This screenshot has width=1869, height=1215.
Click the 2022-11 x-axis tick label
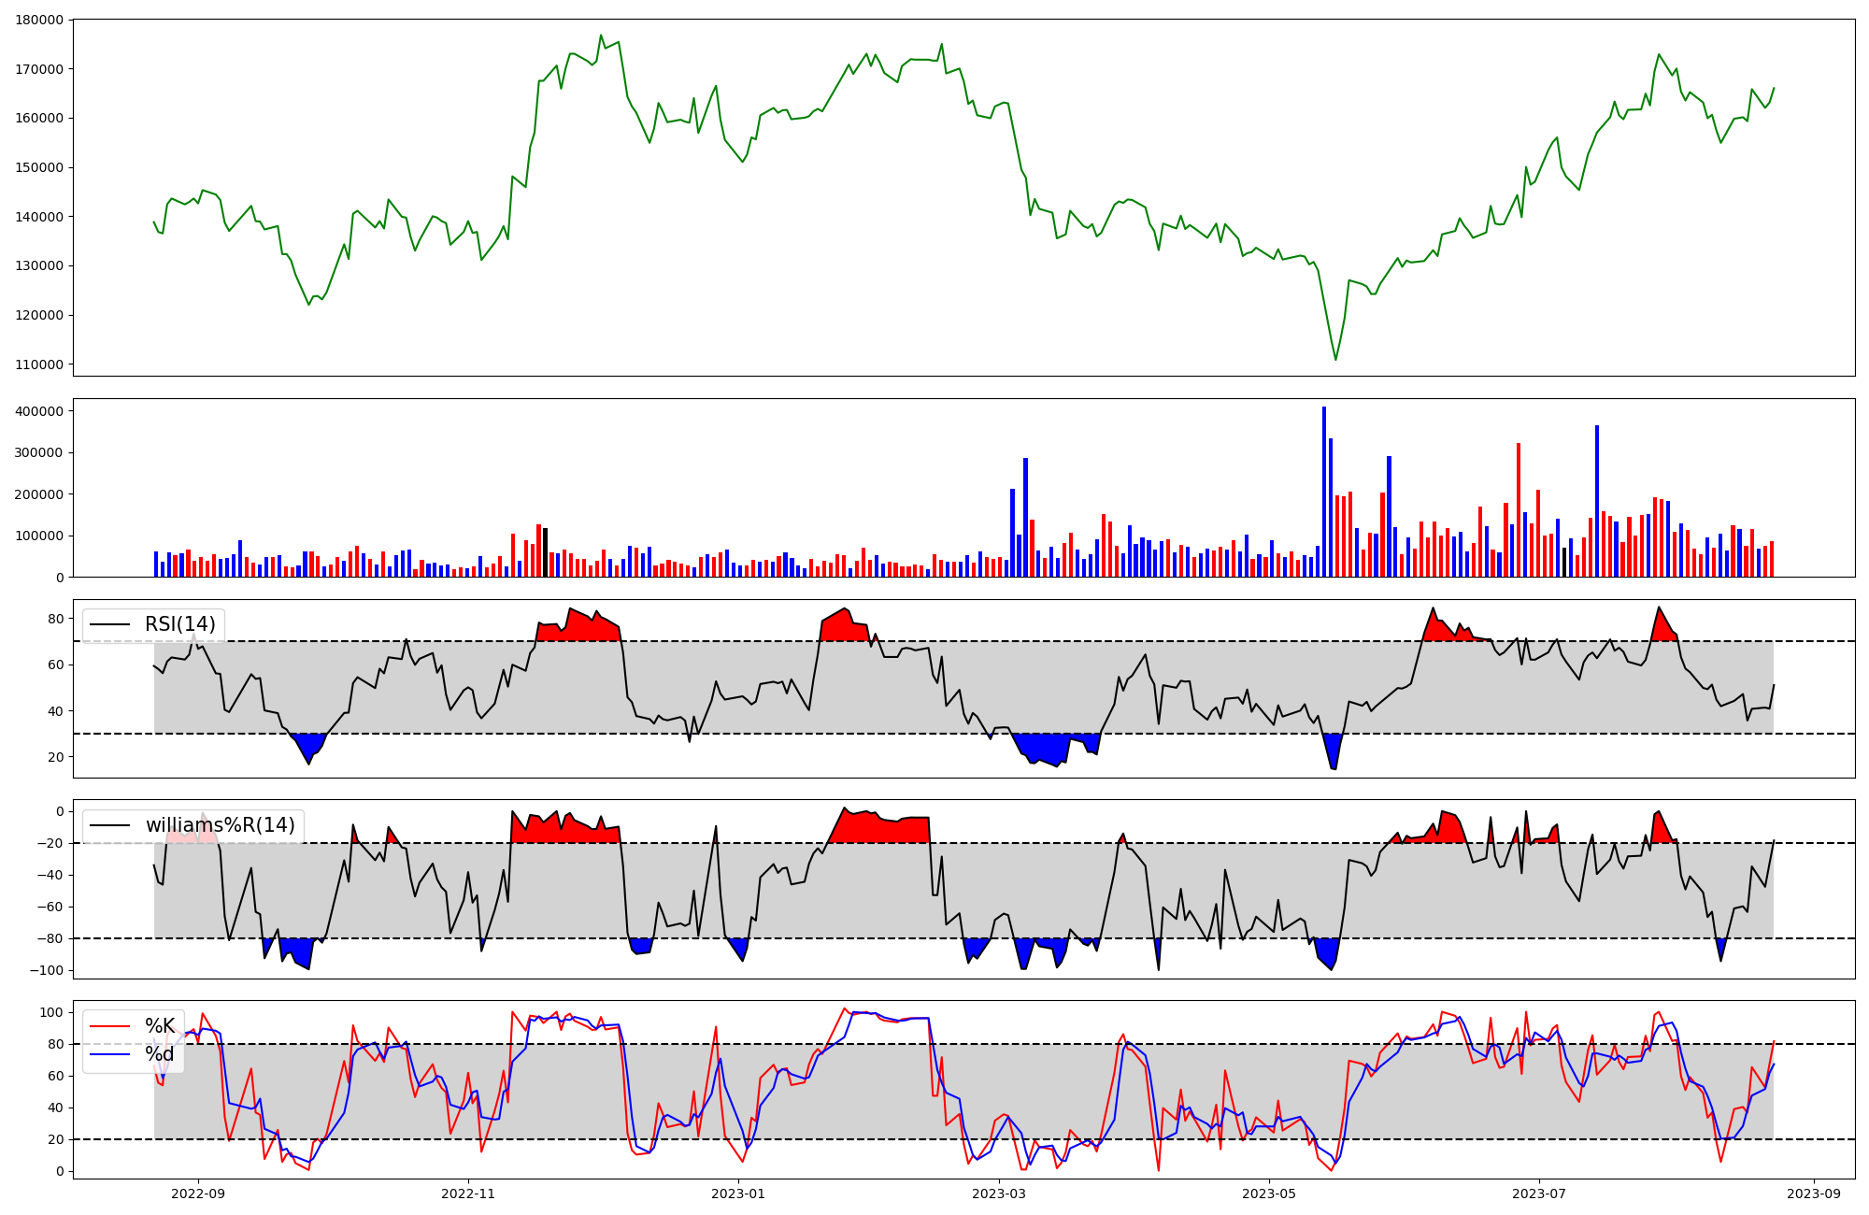[x=468, y=1194]
